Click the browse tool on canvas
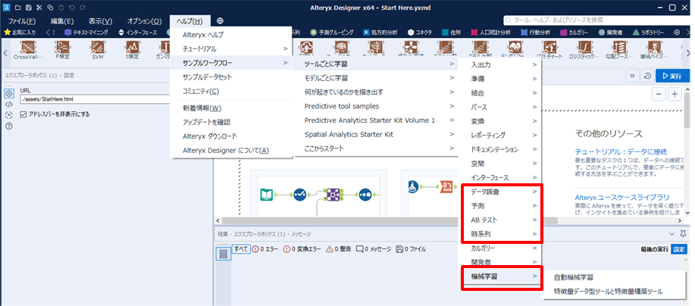This screenshot has height=306, width=695. tap(365, 195)
